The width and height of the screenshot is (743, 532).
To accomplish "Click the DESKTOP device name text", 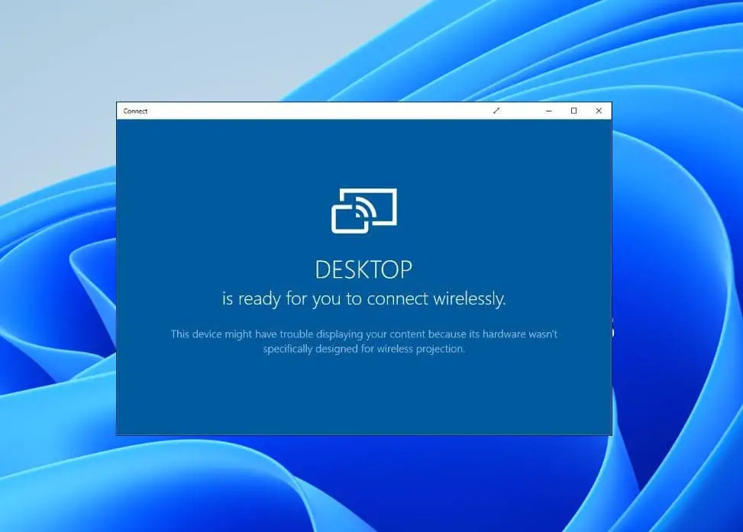I will (x=364, y=269).
